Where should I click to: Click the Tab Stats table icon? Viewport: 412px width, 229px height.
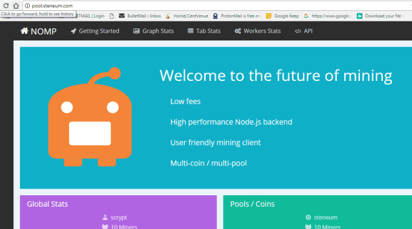(x=190, y=31)
